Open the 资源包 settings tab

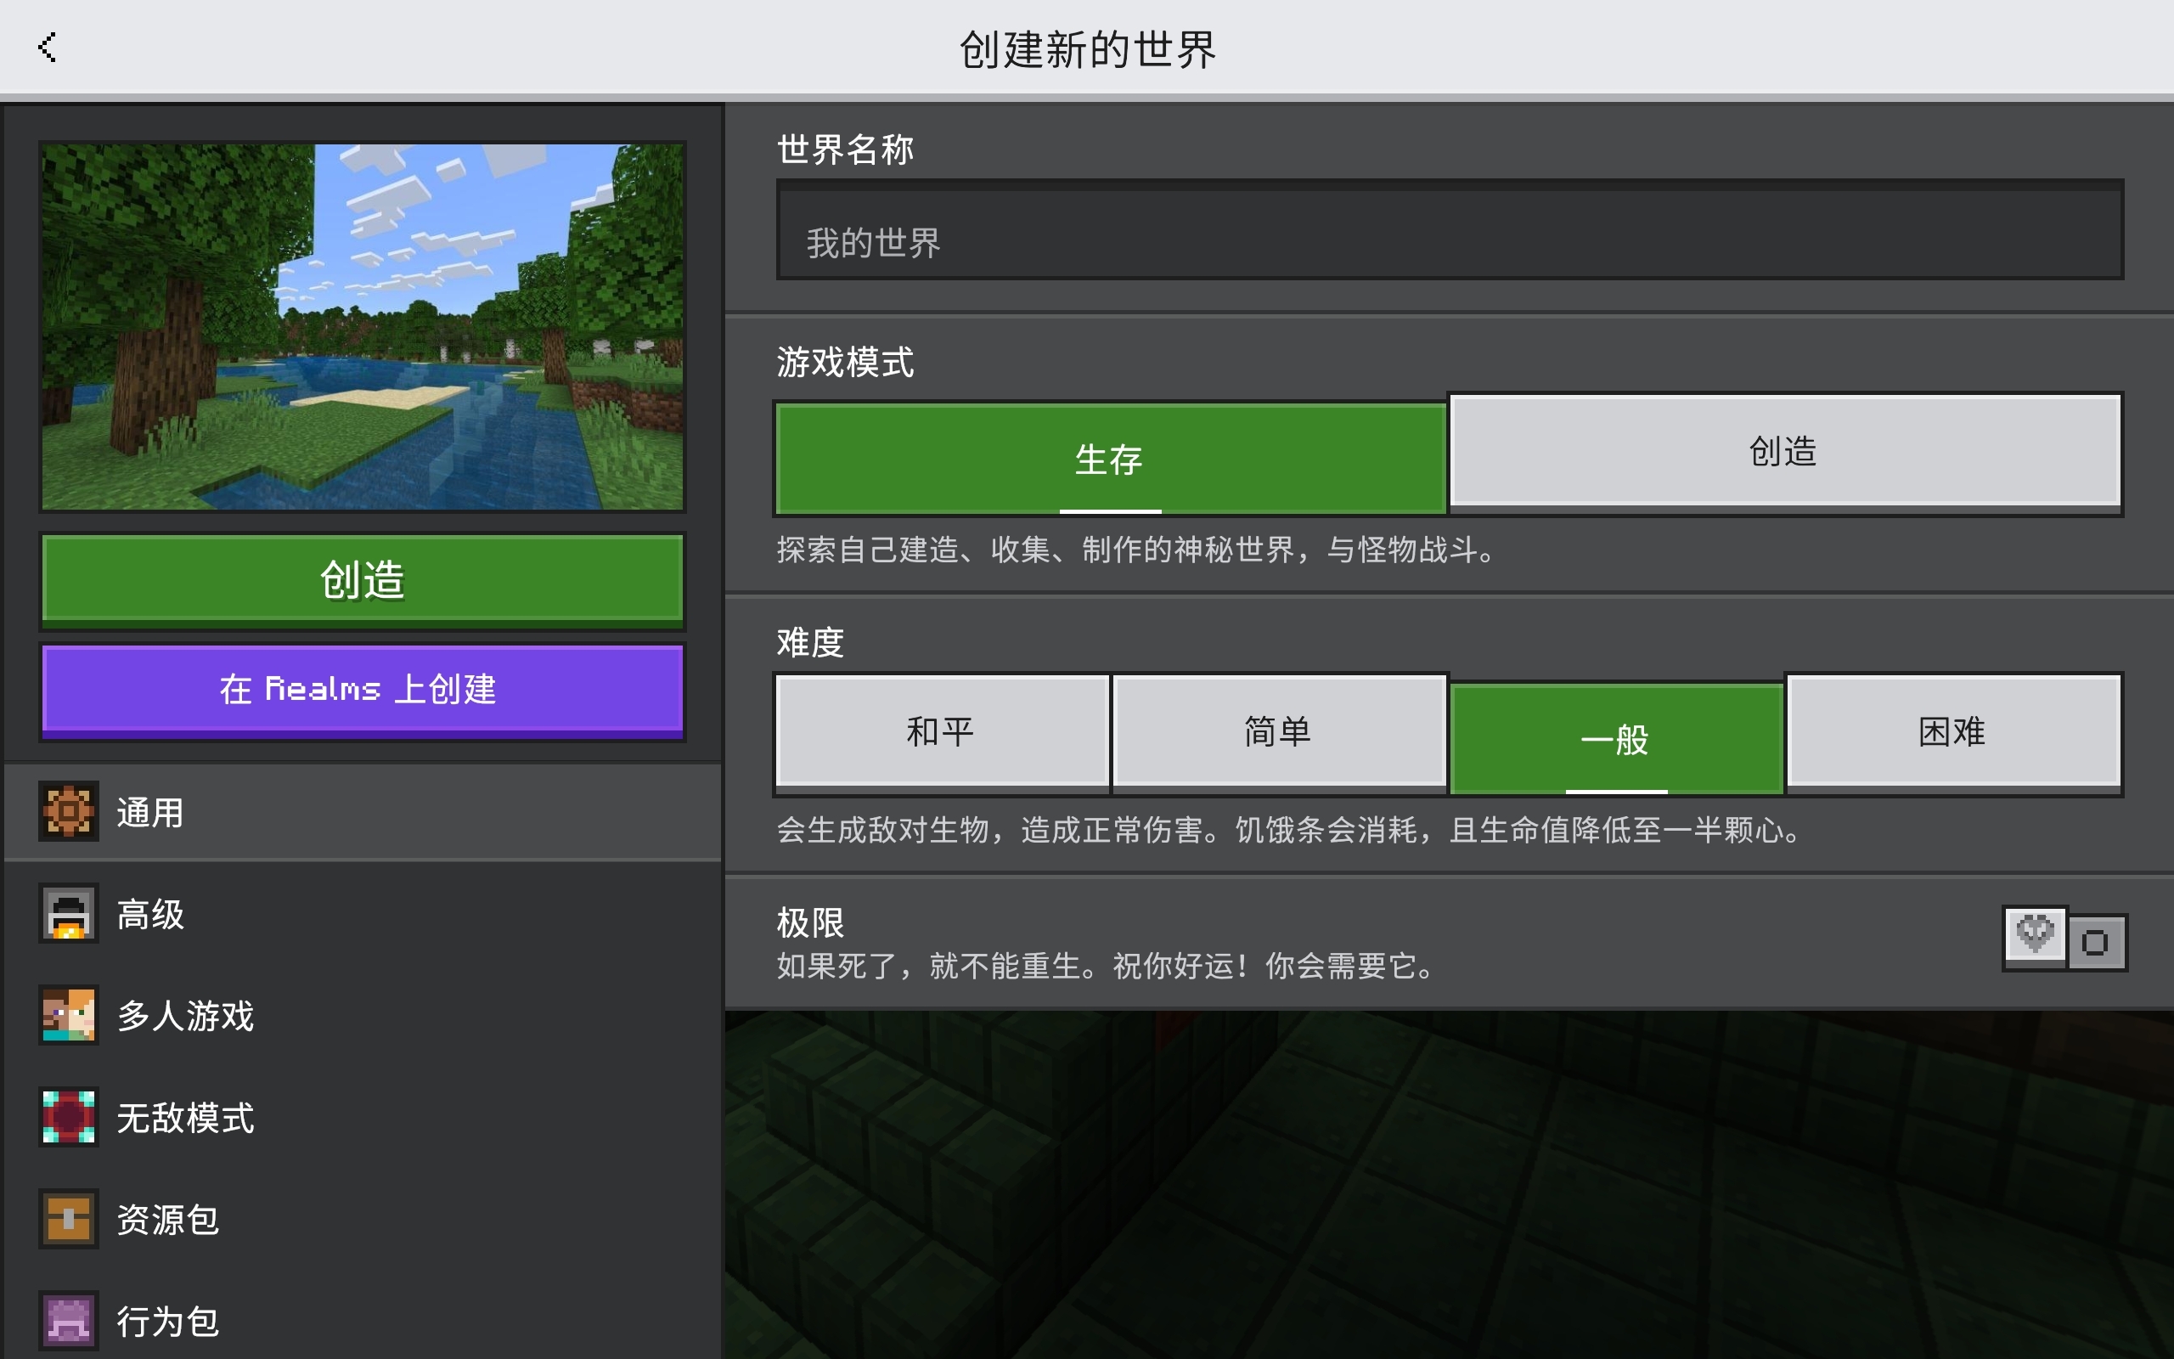(363, 1220)
